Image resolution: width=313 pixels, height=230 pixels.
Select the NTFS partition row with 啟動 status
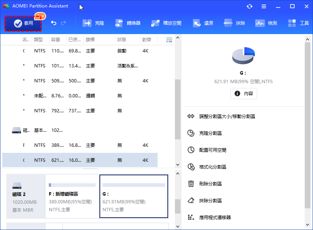pos(80,51)
